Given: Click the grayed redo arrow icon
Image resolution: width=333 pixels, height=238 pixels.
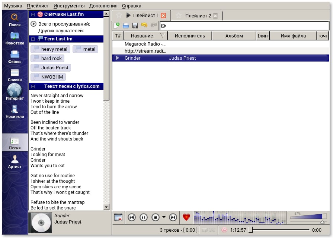Looking at the screenshot, I should click(x=154, y=25).
